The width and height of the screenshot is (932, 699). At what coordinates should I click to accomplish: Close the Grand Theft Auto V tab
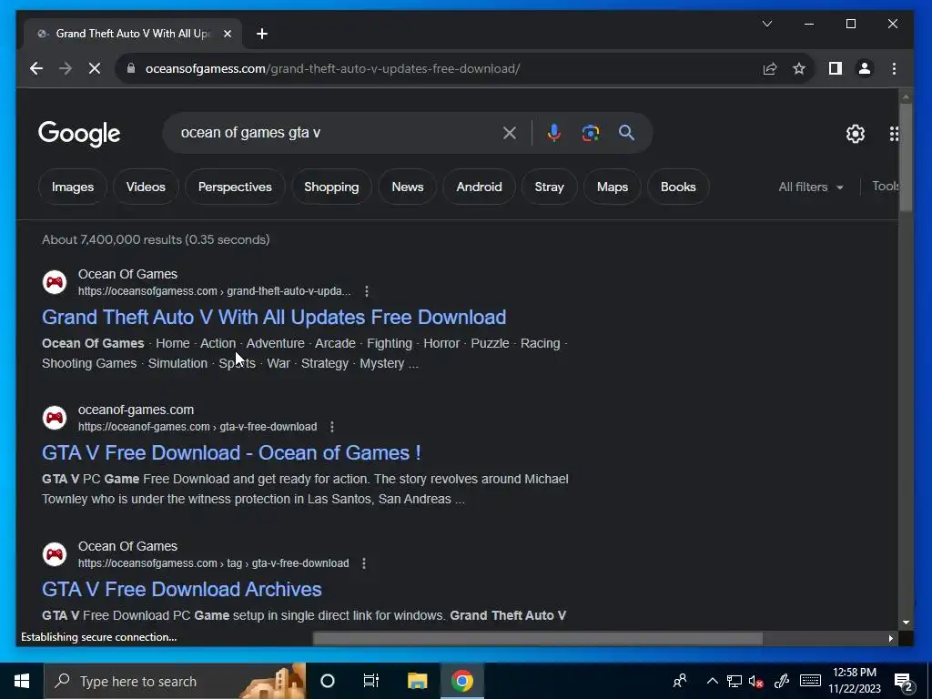pos(227,34)
